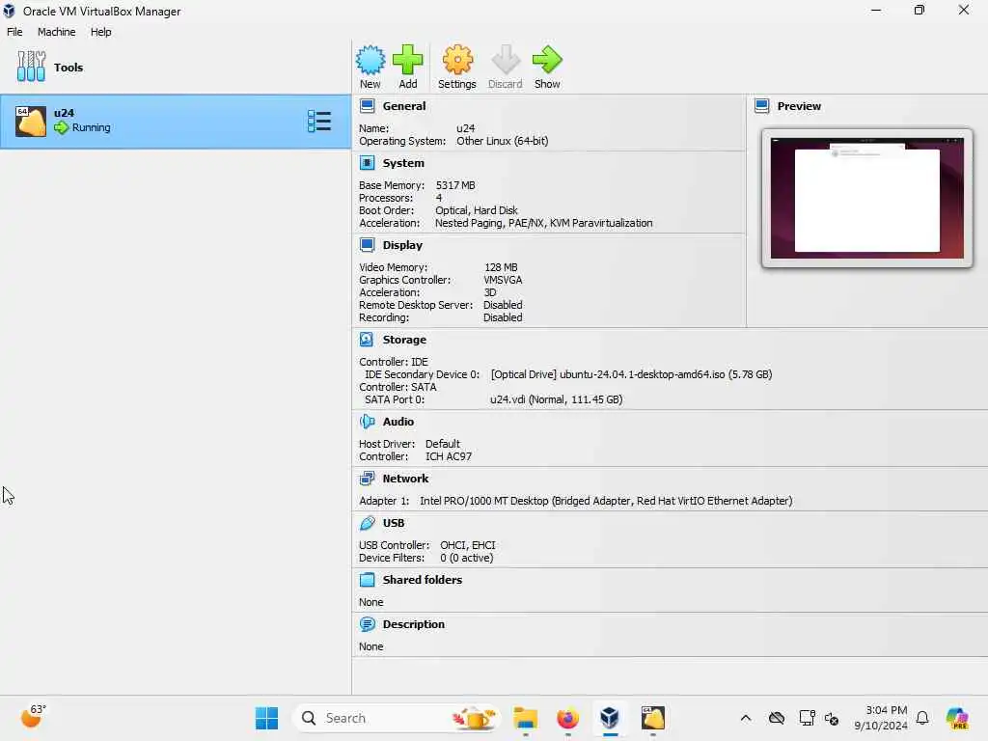
Task: Click the muted volume tray icon
Action: (832, 718)
